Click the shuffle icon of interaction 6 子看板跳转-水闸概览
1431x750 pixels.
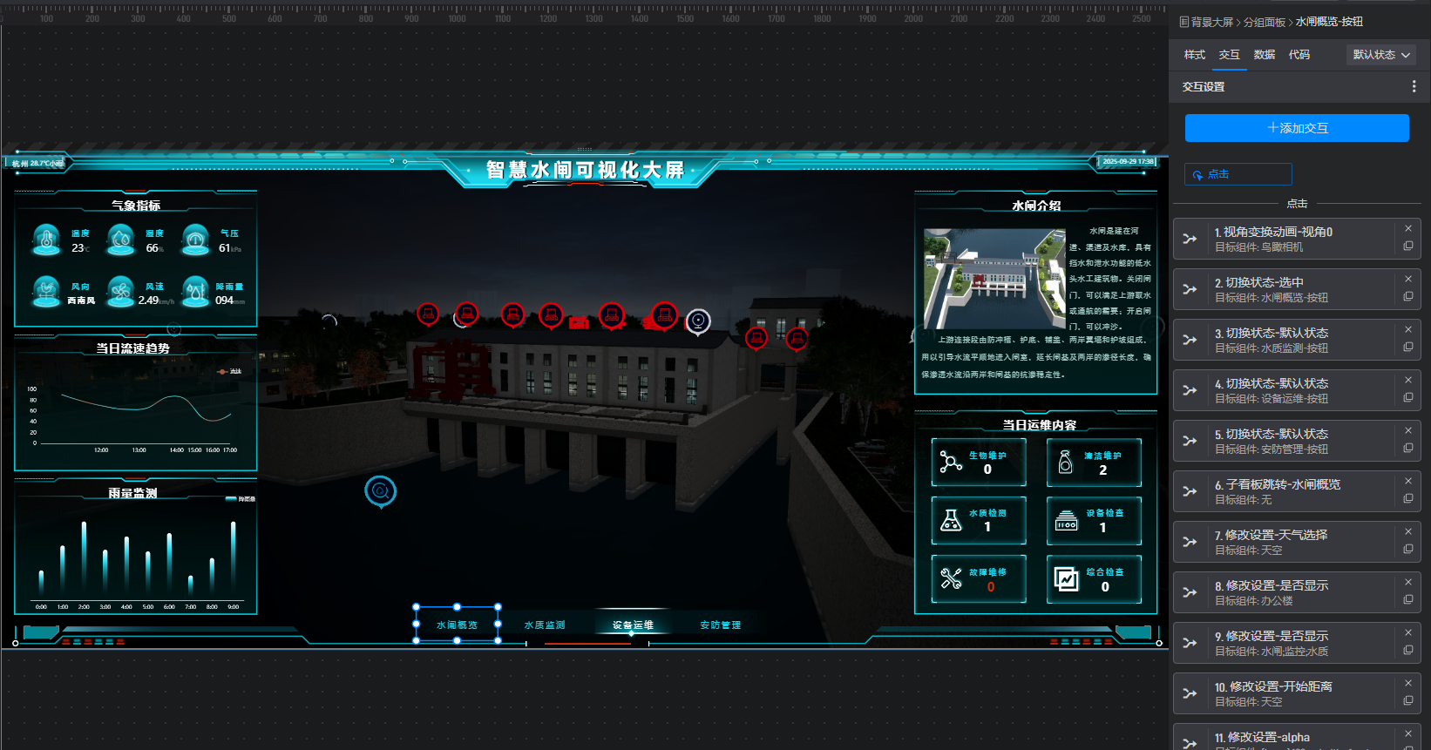pos(1190,491)
